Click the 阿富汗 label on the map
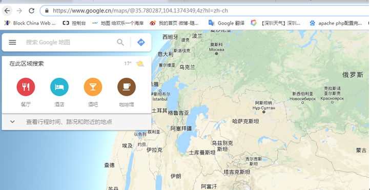 pos(209,187)
